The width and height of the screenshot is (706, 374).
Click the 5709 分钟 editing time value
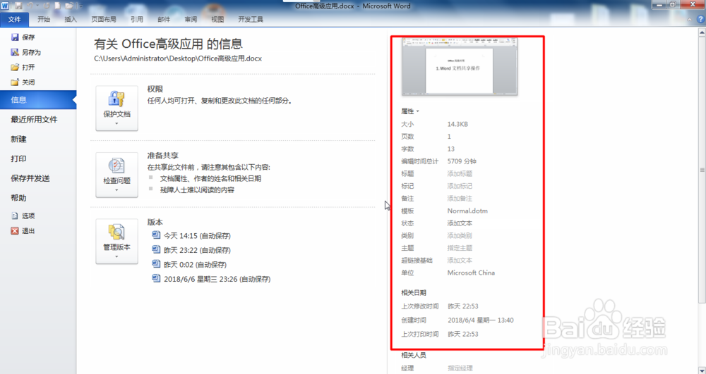pos(462,161)
